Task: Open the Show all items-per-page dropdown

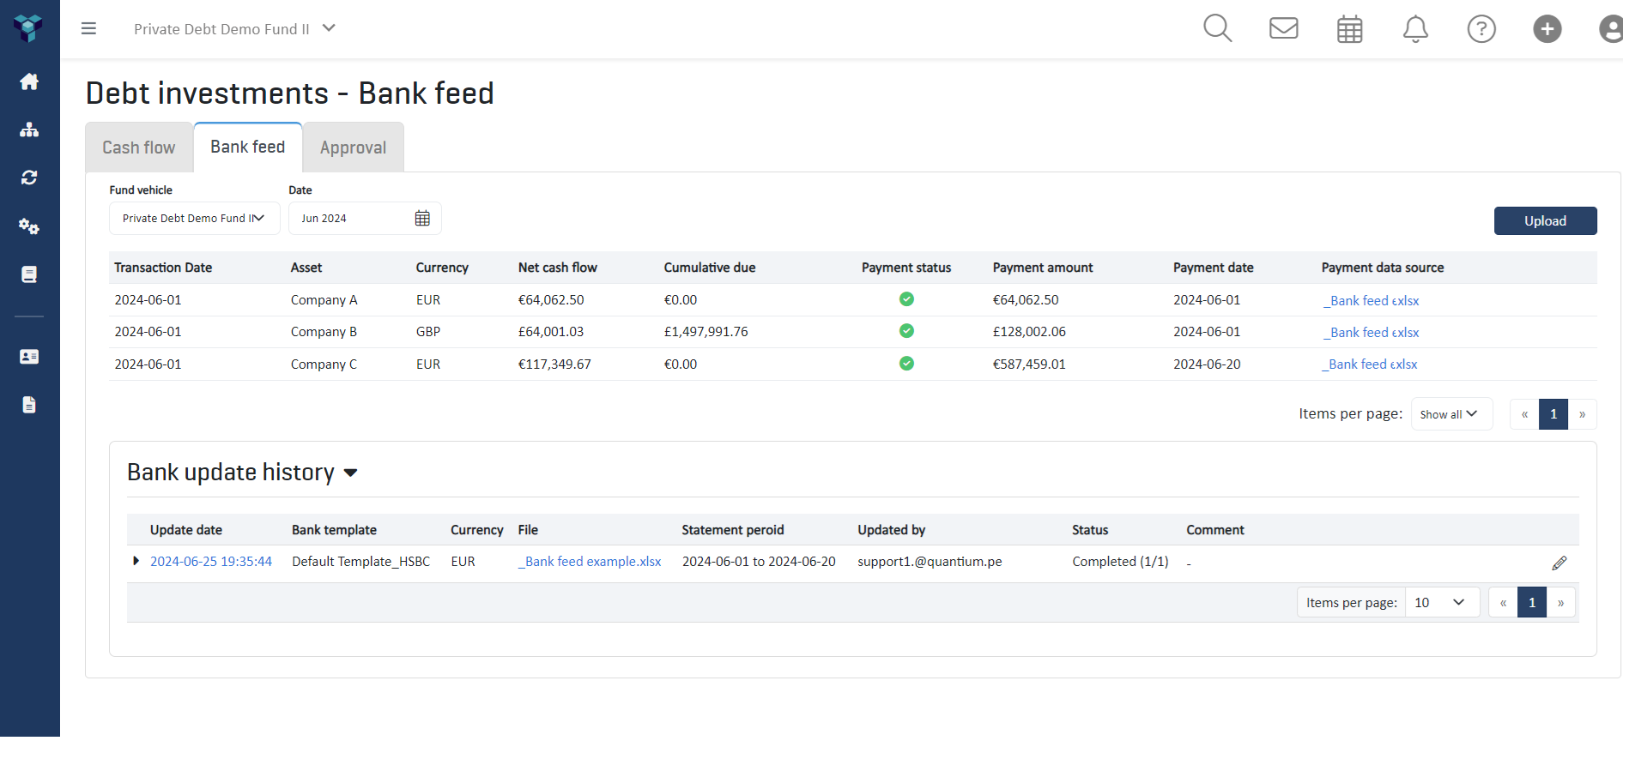Action: (1450, 414)
